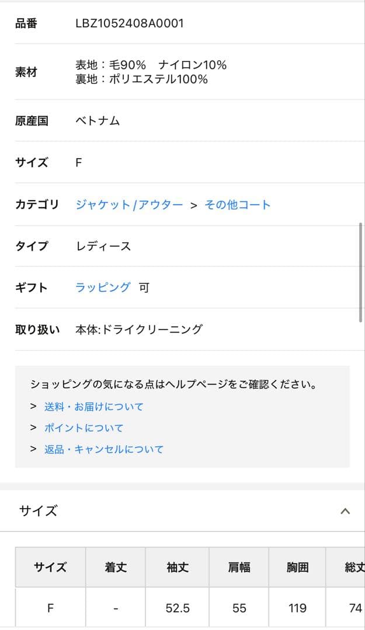Screen dimensions: 365x630
Task: Click the 52.5 sleeve length cell
Action: [178, 608]
